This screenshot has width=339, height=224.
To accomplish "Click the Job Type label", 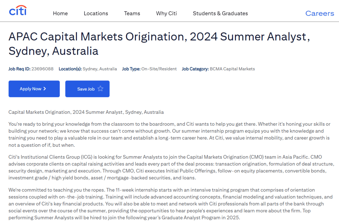I will [131, 68].
